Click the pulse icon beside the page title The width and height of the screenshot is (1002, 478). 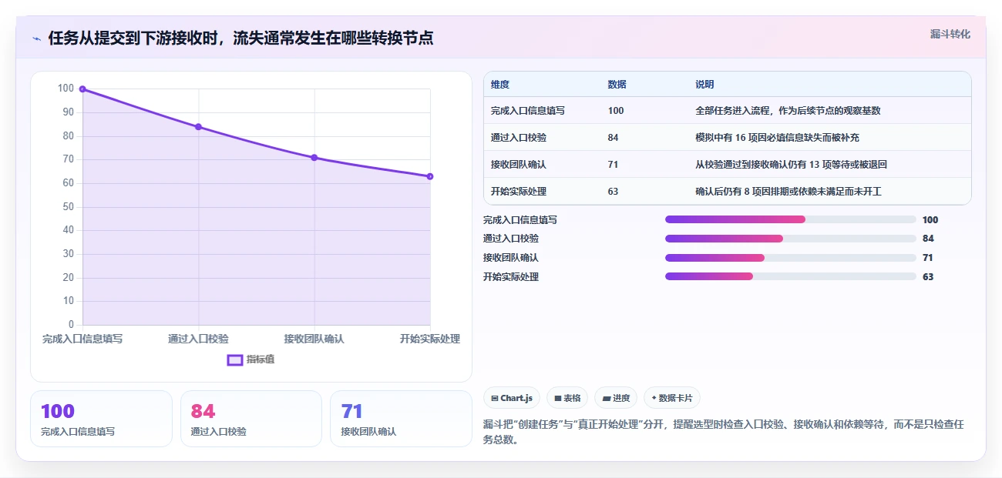click(x=36, y=38)
